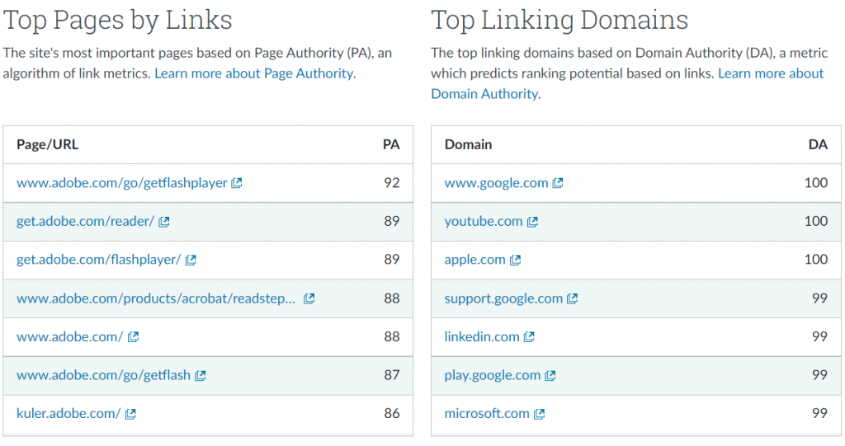
Task: Click external-link icon beside www.adobe.com/go/getflashplayer
Action: [x=237, y=183]
